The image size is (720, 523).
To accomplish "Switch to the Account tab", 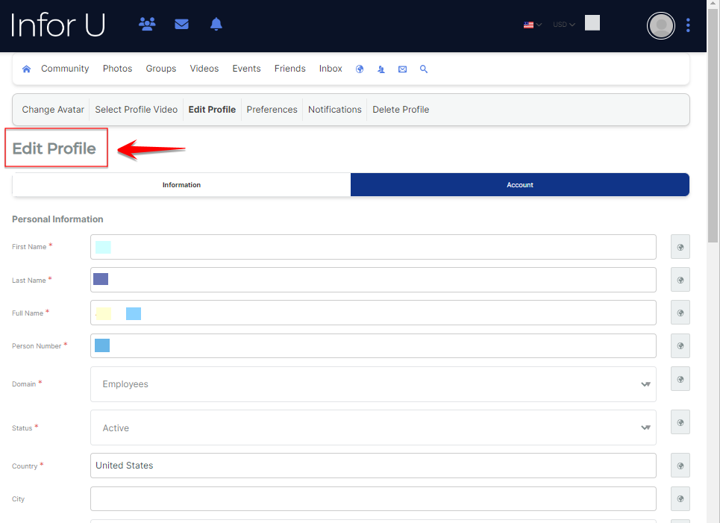I will (x=520, y=185).
